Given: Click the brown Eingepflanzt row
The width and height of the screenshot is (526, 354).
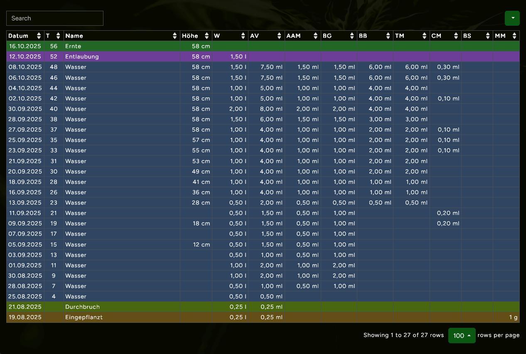Looking at the screenshot, I should [84, 317].
